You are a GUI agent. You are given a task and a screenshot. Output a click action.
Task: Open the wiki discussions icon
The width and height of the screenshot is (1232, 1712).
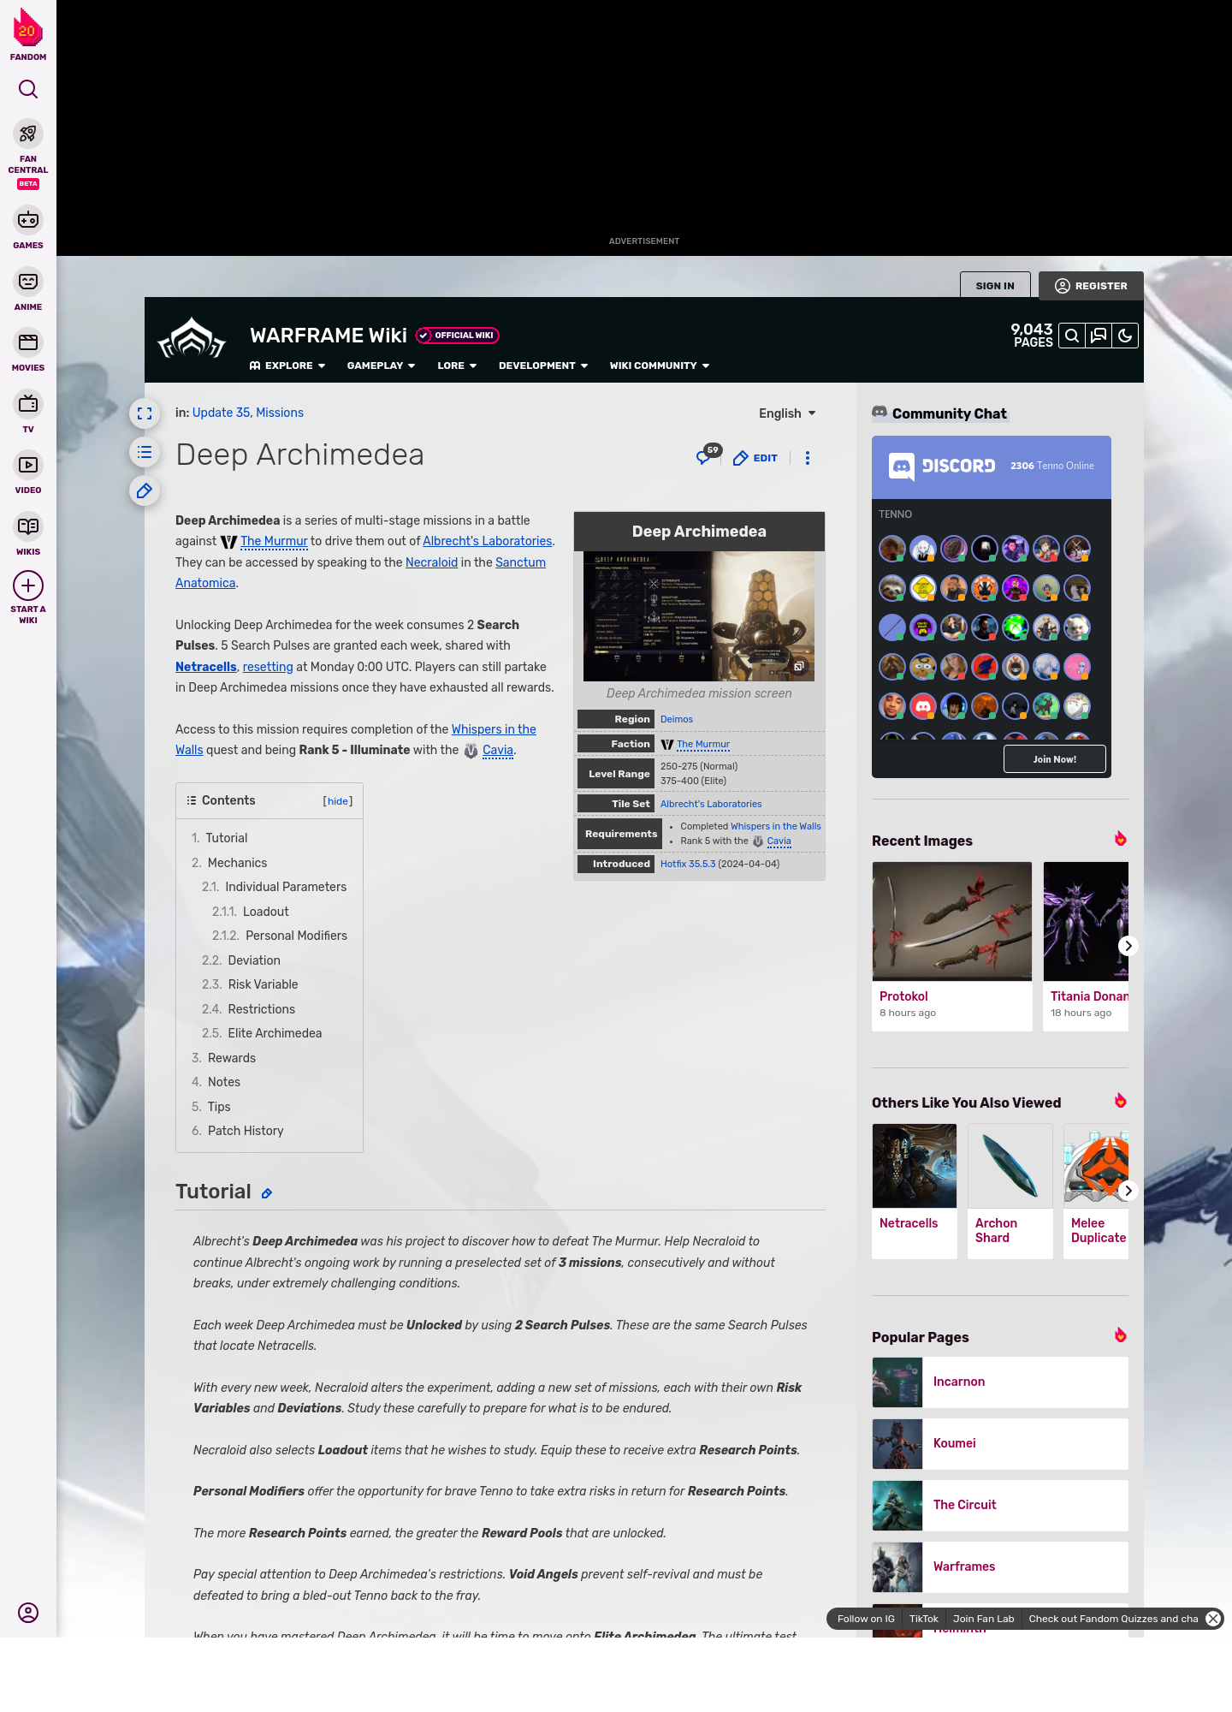pos(1099,336)
